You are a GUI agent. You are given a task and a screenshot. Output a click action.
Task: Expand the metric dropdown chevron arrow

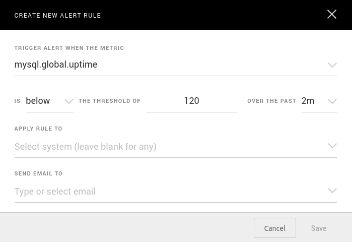click(x=332, y=65)
